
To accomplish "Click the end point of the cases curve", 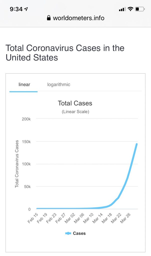I will click(x=137, y=144).
